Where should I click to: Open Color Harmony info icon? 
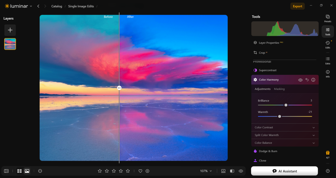(x=313, y=80)
